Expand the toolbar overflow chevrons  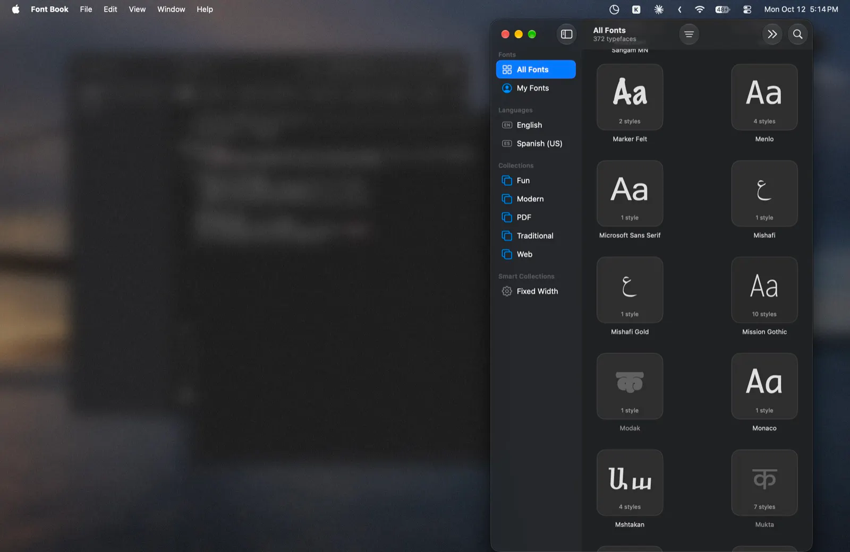pyautogui.click(x=772, y=34)
